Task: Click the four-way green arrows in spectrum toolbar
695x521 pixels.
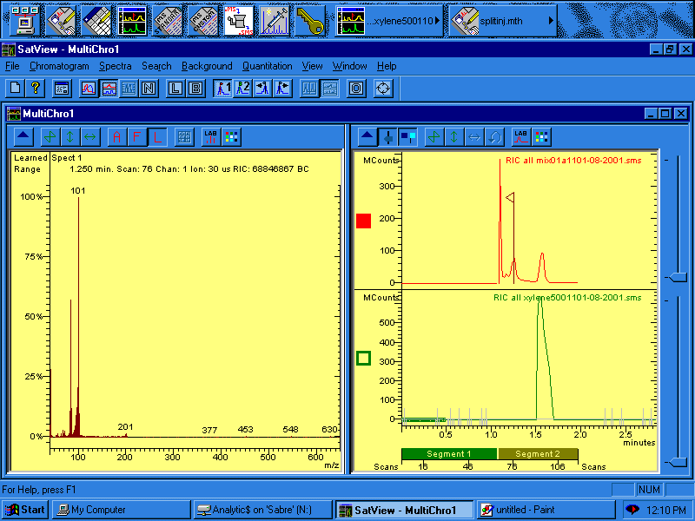Action: click(50, 137)
